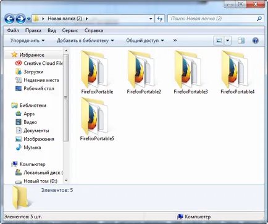This screenshot has height=224, width=268.
Task: Click "Элементов: 5" in the details pane
Action: coord(57,190)
